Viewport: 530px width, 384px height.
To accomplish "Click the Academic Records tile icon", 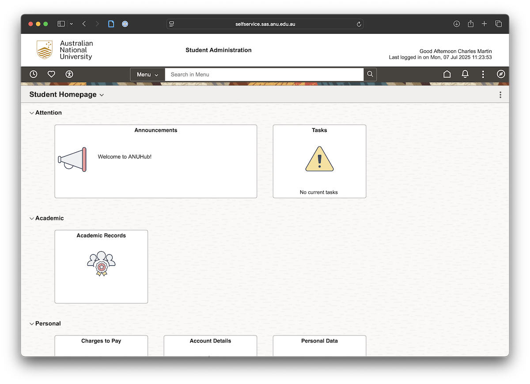I will pos(101,264).
